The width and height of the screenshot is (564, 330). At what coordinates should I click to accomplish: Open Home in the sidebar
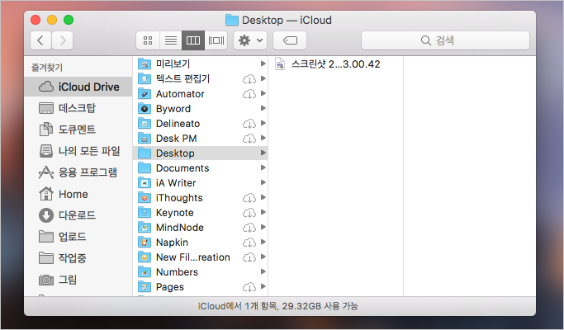[x=78, y=194]
